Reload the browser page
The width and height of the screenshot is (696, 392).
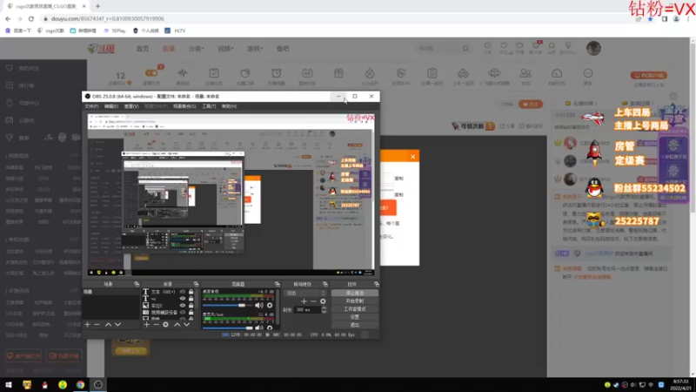pyautogui.click(x=31, y=18)
